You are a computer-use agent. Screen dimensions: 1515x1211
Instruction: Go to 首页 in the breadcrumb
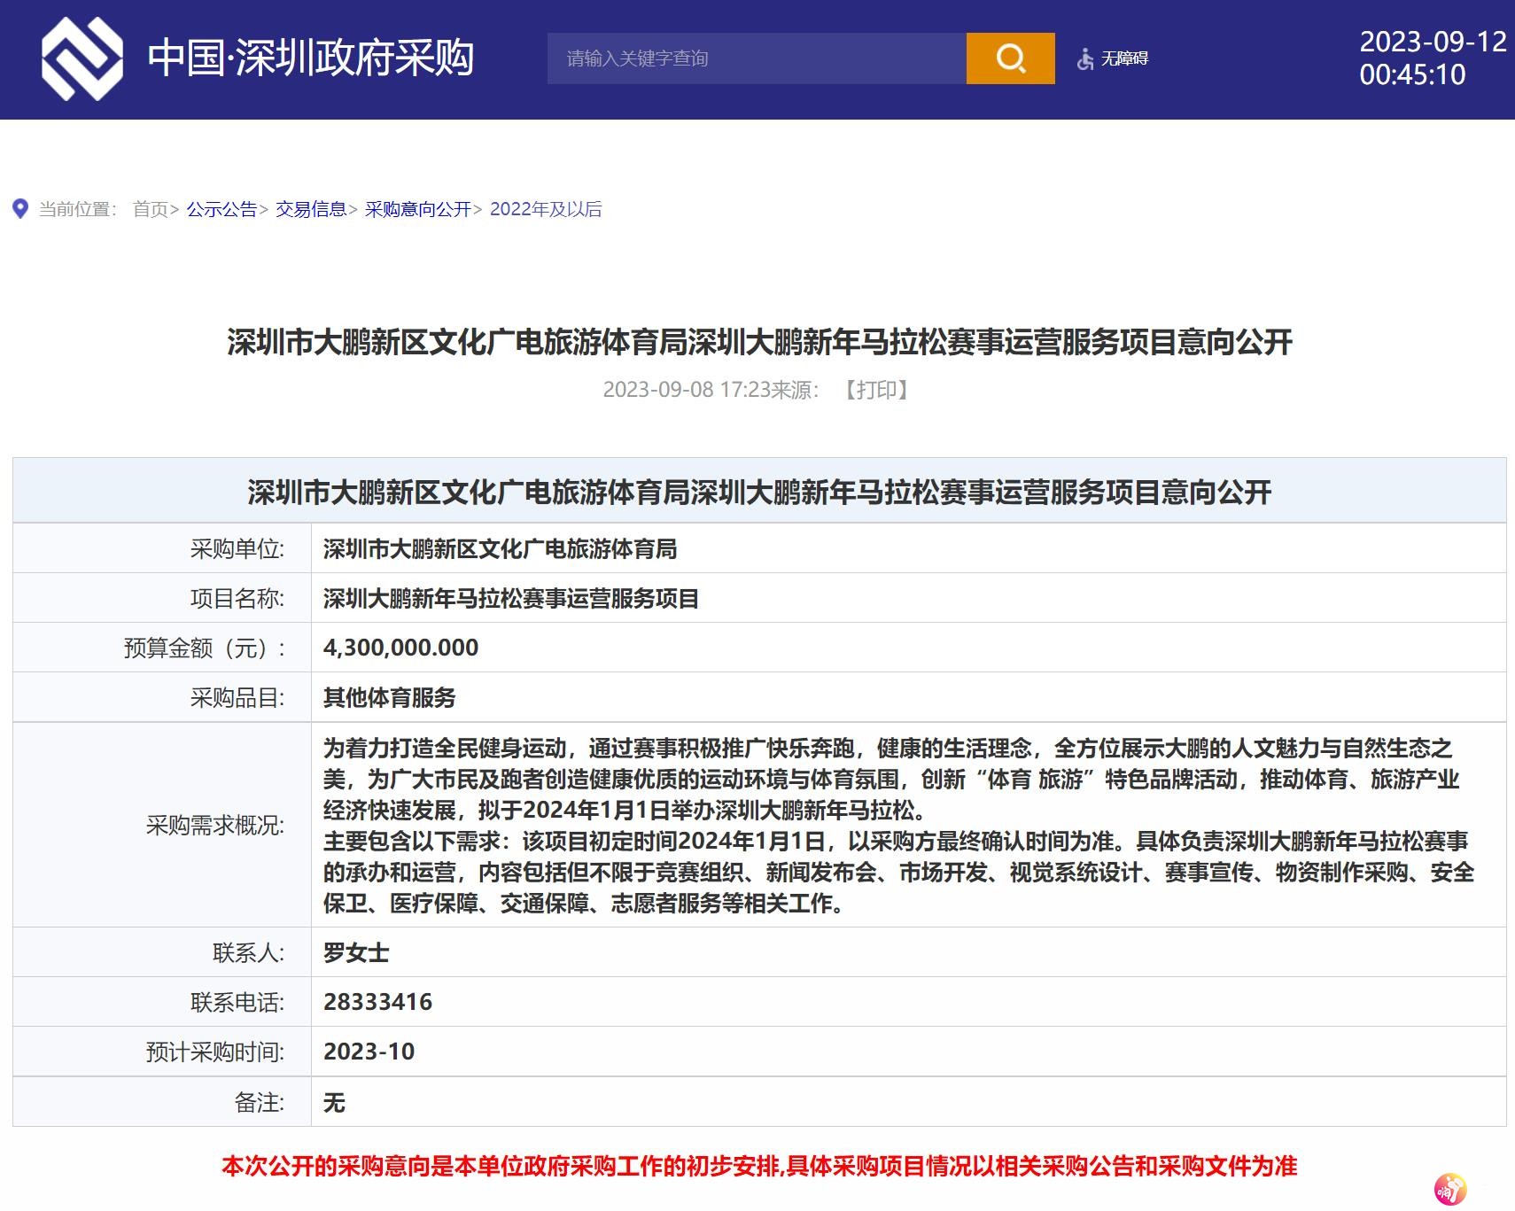(x=151, y=209)
